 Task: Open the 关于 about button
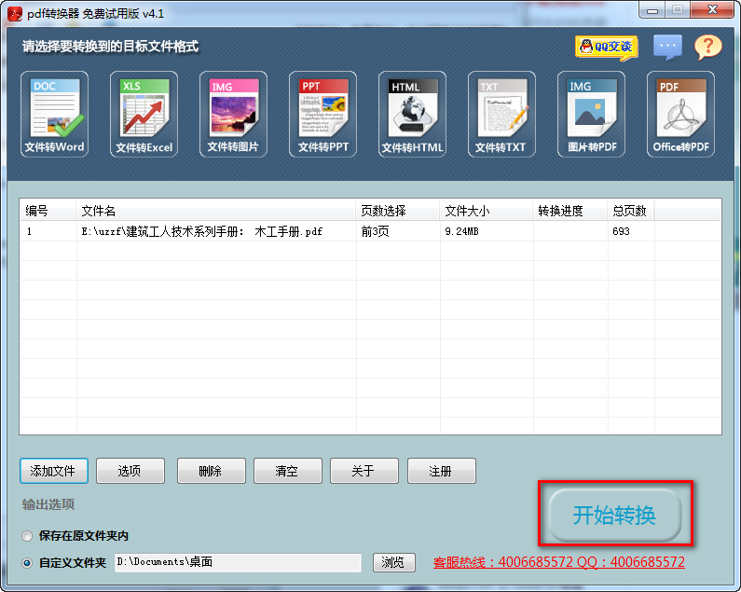click(364, 471)
